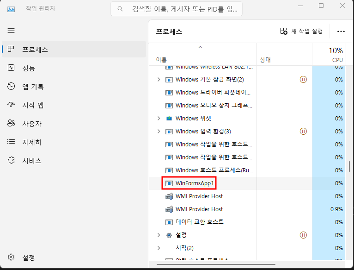Image resolution: width=354 pixels, height=270 pixels.
Task: Open the more options ellipsis menu
Action: 341,31
